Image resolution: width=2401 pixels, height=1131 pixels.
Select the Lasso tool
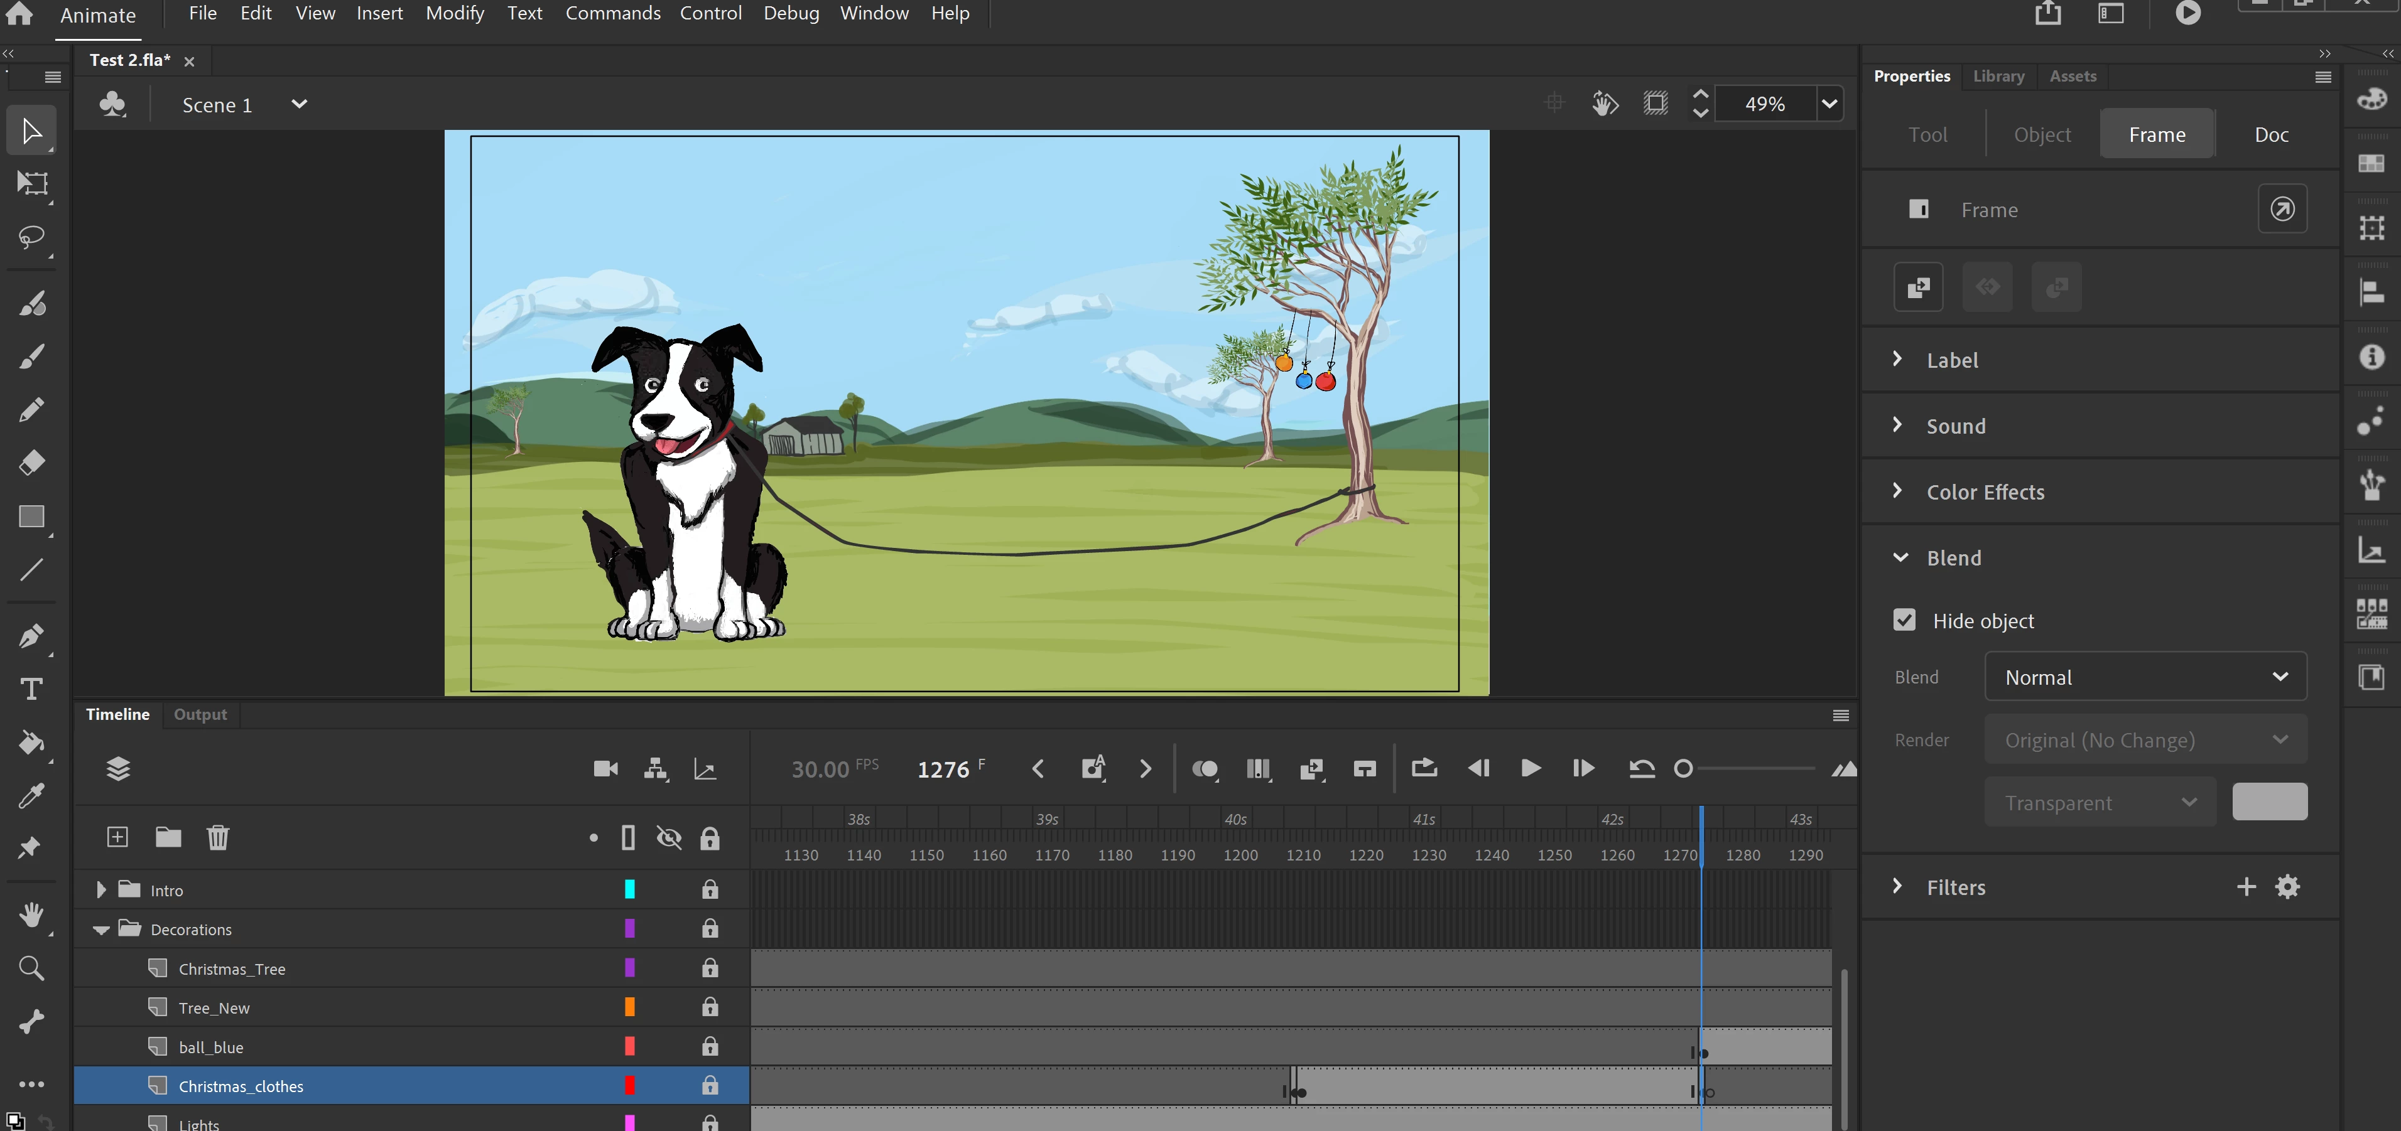click(x=31, y=237)
